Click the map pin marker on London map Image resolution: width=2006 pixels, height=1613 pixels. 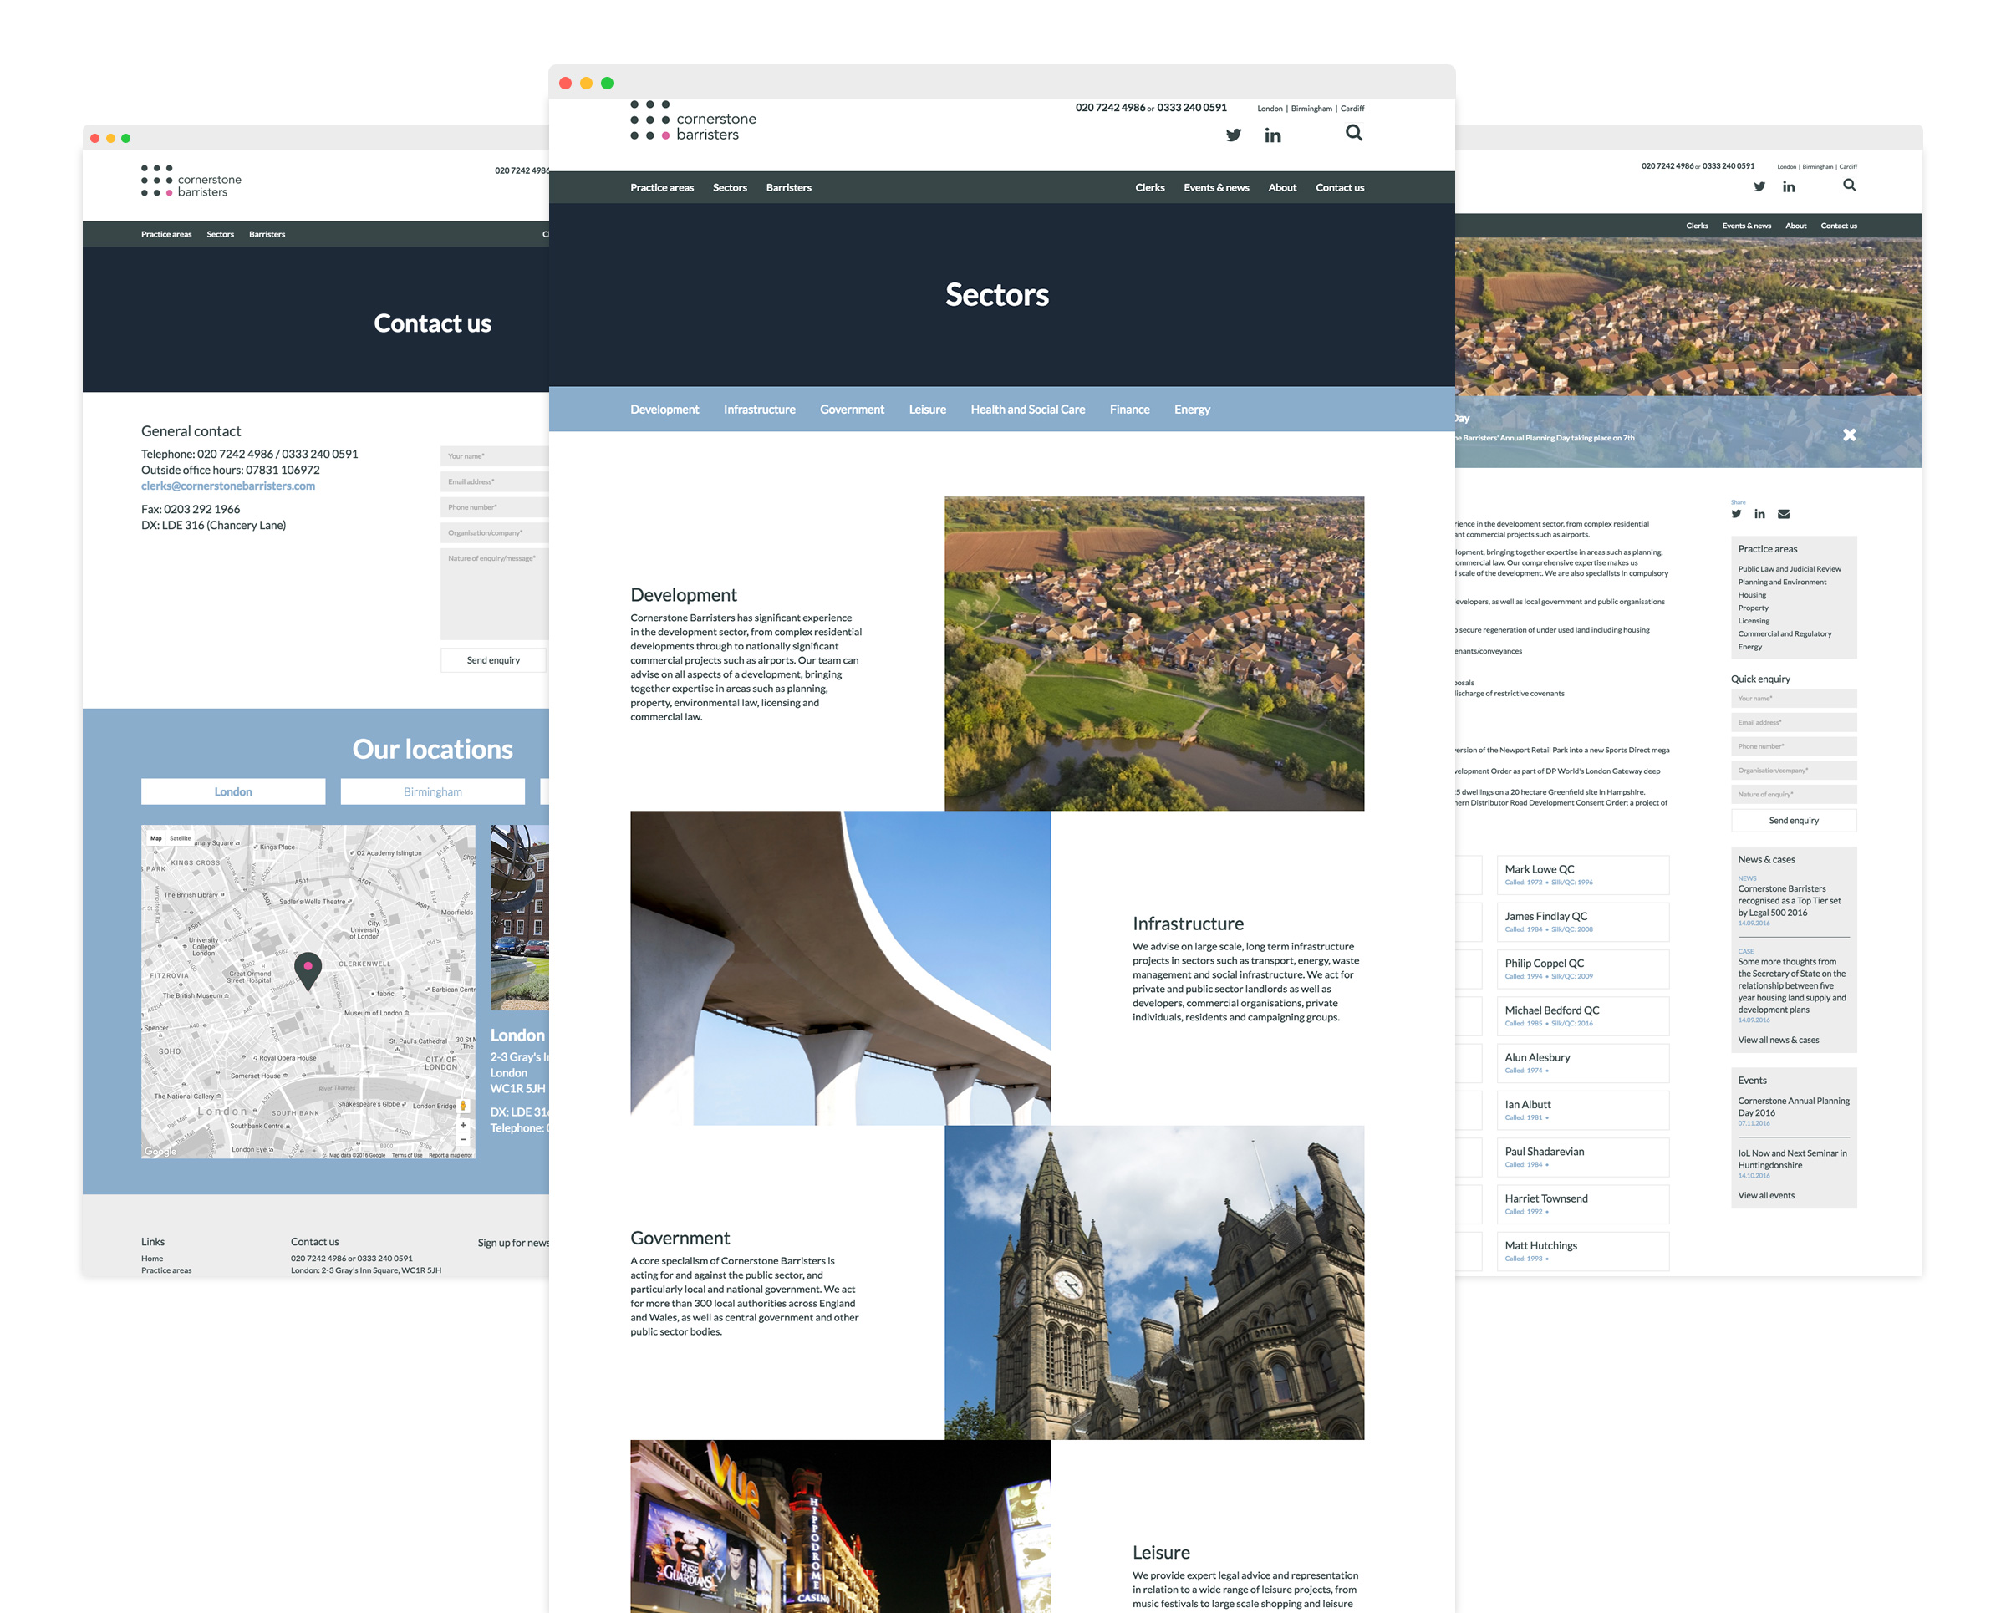pos(308,970)
